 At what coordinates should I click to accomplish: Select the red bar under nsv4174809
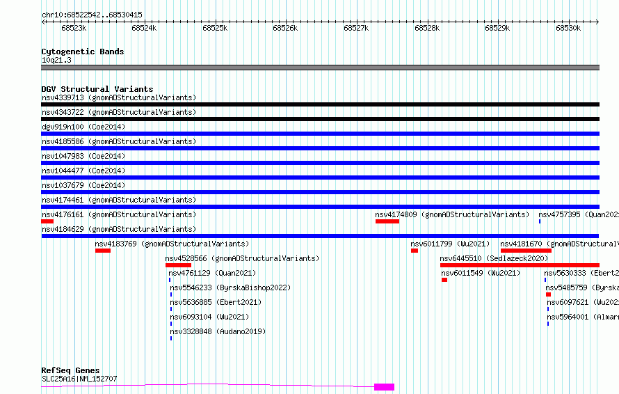pos(387,221)
